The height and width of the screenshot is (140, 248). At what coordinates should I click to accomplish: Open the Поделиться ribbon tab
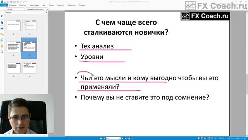point(71,5)
